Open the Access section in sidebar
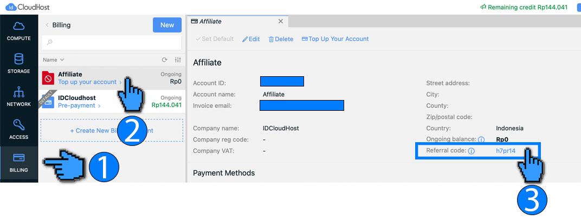Image resolution: width=581 pixels, height=220 pixels. 19,130
